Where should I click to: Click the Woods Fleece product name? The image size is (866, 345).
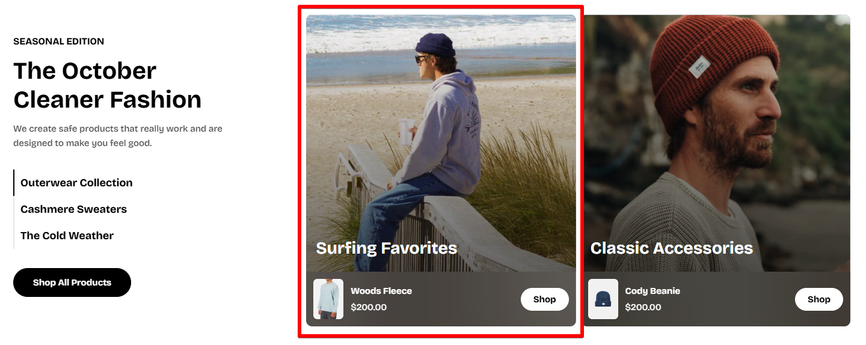(x=381, y=291)
